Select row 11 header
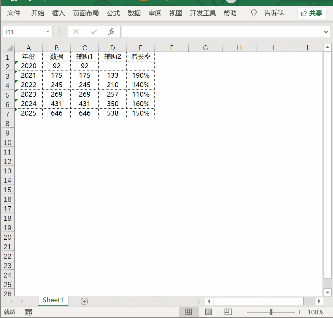The width and height of the screenshot is (333, 318). coord(7,152)
